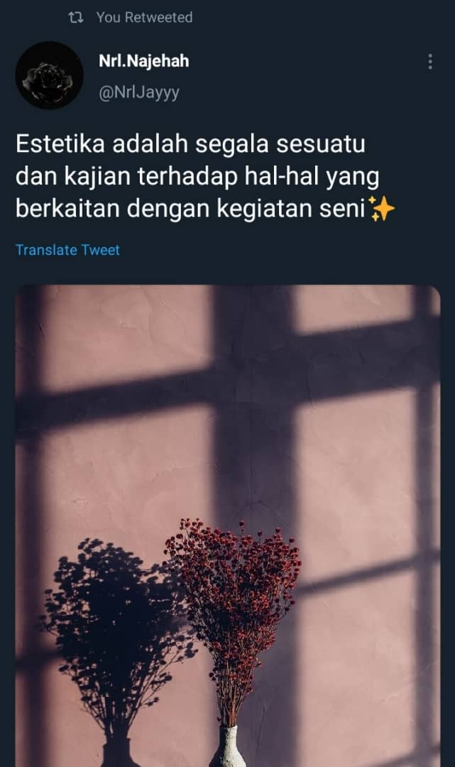
Task: Open the attached tweet photo
Action: click(228, 526)
